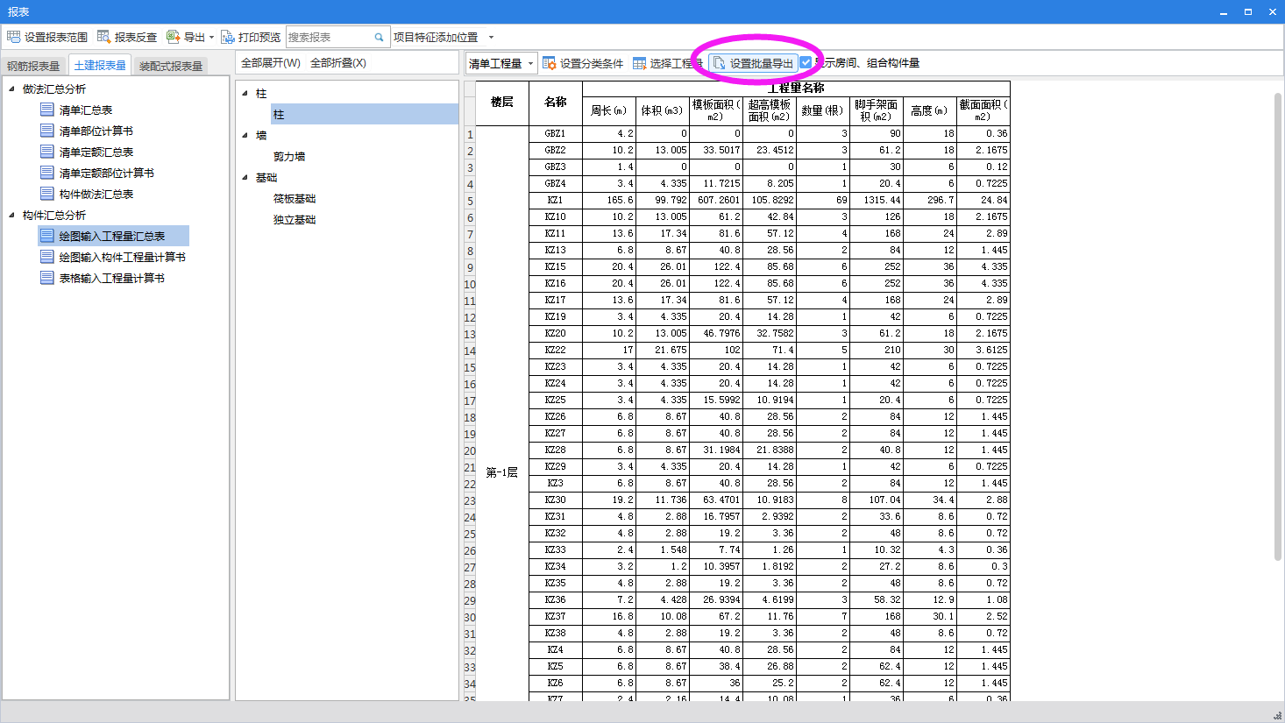Click the 高度(m) column header
Viewport: 1285px width, 723px height.
point(930,110)
